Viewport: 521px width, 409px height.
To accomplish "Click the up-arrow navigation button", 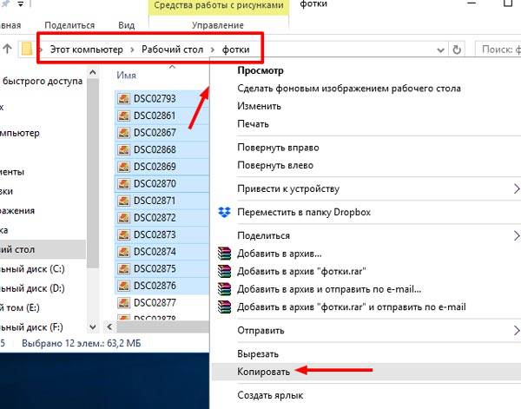I will pos(7,49).
